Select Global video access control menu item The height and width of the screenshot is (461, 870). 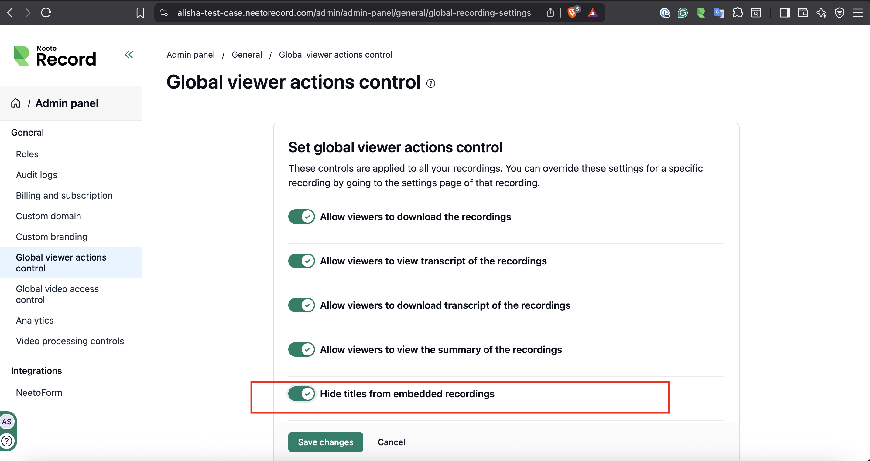57,294
